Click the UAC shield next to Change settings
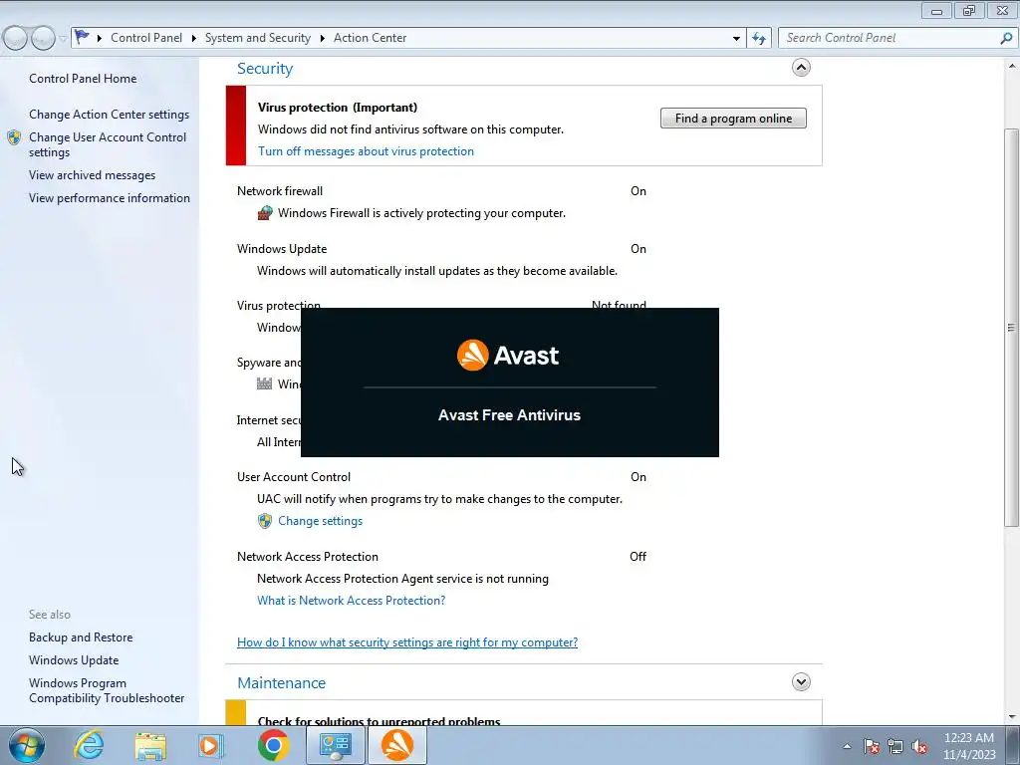Screen dimensions: 1020x765 [x=264, y=520]
